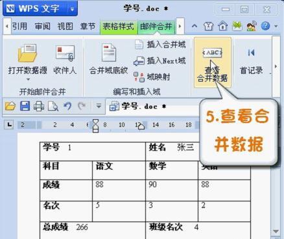Click the 学号 table cell

(93, 151)
